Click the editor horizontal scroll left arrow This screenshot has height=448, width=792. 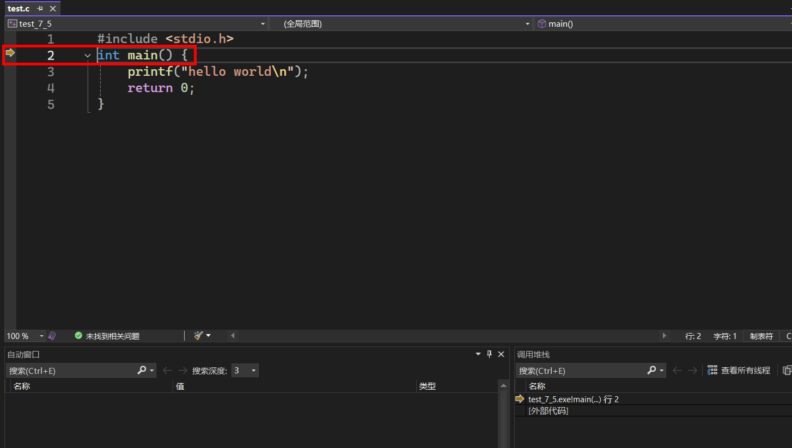click(233, 336)
